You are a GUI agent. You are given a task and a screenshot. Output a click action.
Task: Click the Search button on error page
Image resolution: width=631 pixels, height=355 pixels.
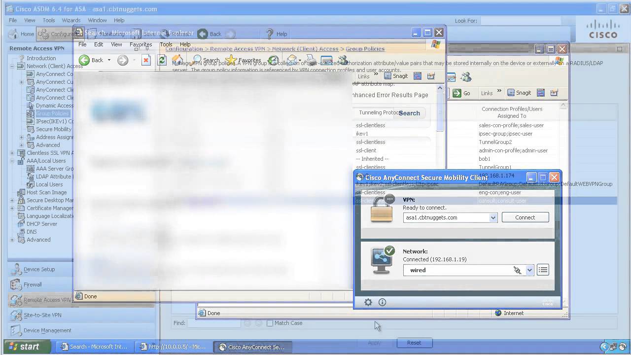pos(409,113)
